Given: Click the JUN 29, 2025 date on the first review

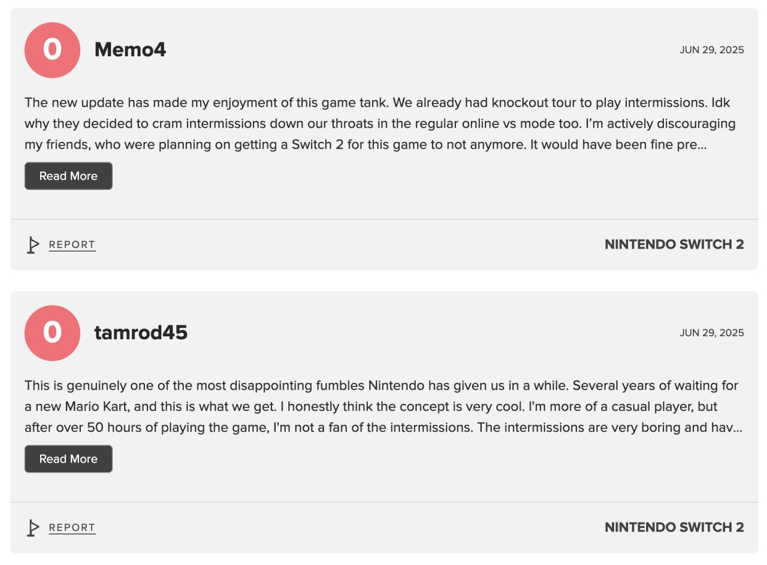Looking at the screenshot, I should 713,50.
